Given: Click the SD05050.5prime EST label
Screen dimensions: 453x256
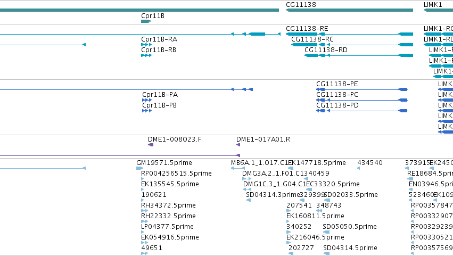Looking at the screenshot, I should pos(350,227).
